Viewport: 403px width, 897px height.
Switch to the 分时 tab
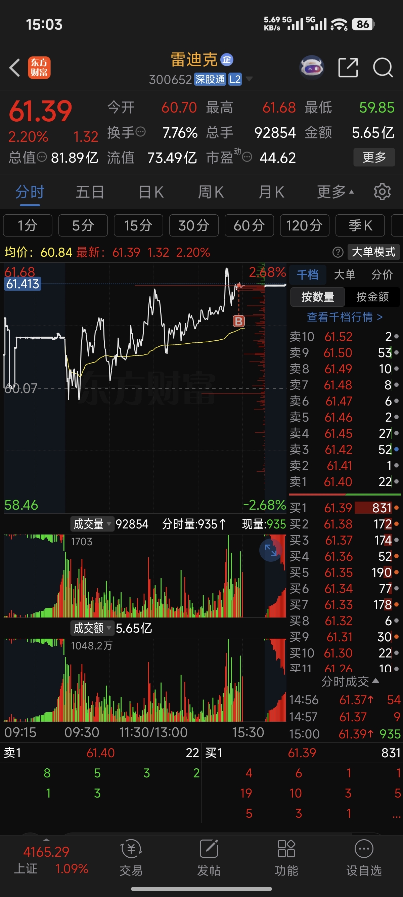pyautogui.click(x=30, y=192)
